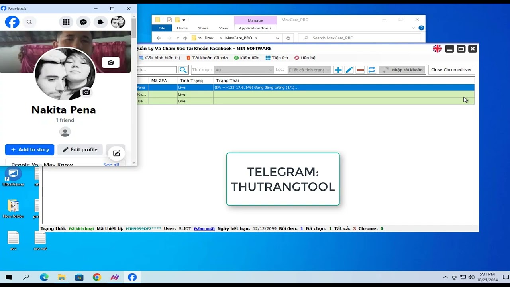Click Edit profile button

(x=80, y=149)
